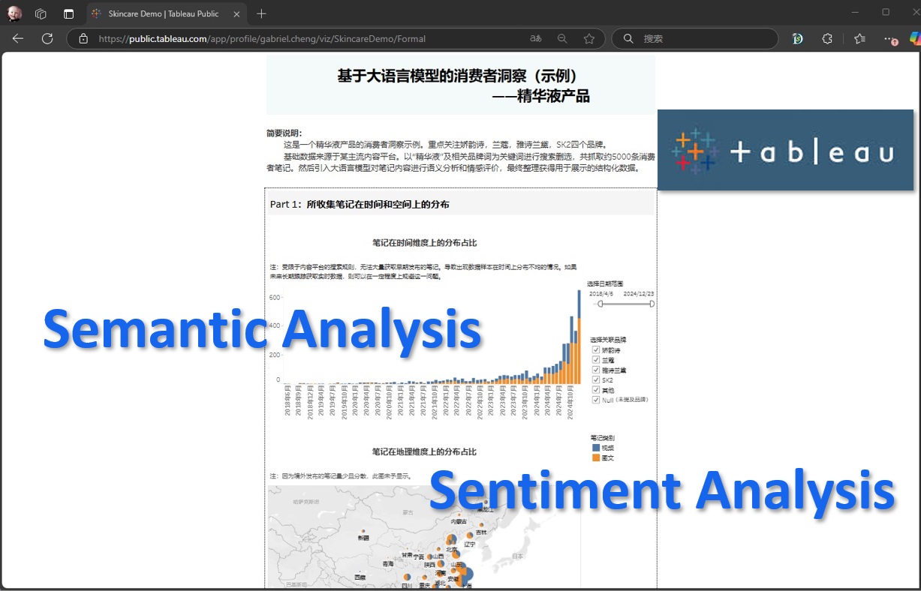Uncheck the 兰蔻 brand checkbox

tap(595, 360)
